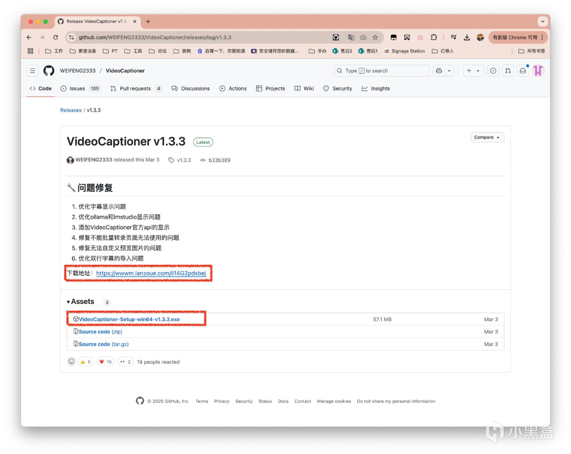Open GitHub global navigation hamburger menu
This screenshot has width=571, height=454.
pos(33,71)
